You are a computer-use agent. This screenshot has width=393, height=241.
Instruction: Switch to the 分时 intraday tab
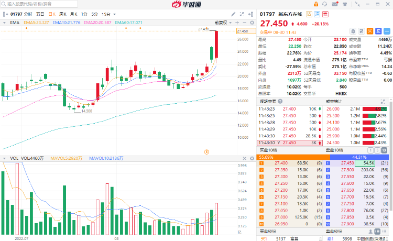(x=28, y=14)
